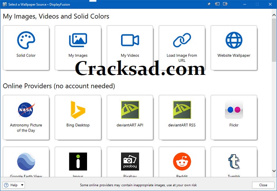Choose the Google Earth View provider
Image resolution: width=277 pixels, height=191 pixels.
pyautogui.click(x=26, y=162)
